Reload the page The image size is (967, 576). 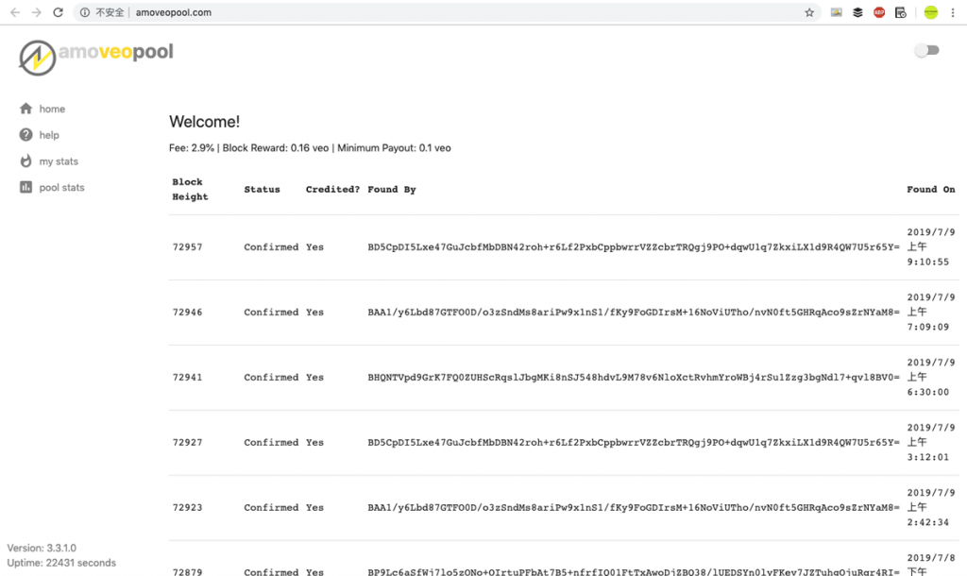(59, 13)
